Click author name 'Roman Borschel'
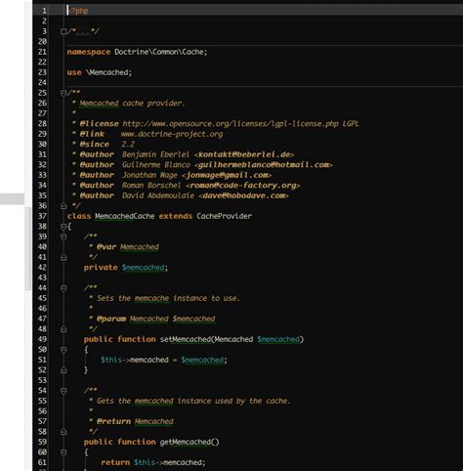 point(151,186)
